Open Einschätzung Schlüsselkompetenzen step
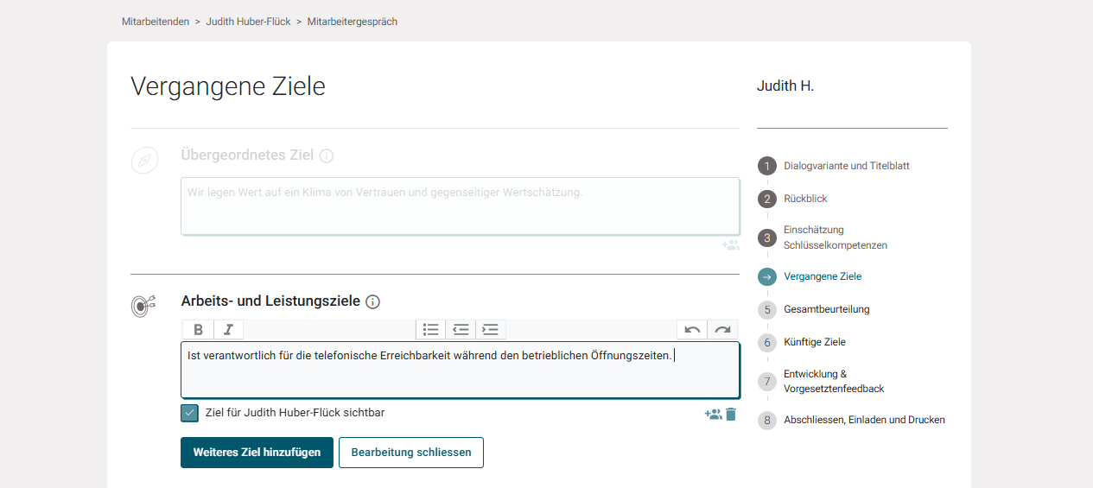This screenshot has width=1093, height=488. 836,238
